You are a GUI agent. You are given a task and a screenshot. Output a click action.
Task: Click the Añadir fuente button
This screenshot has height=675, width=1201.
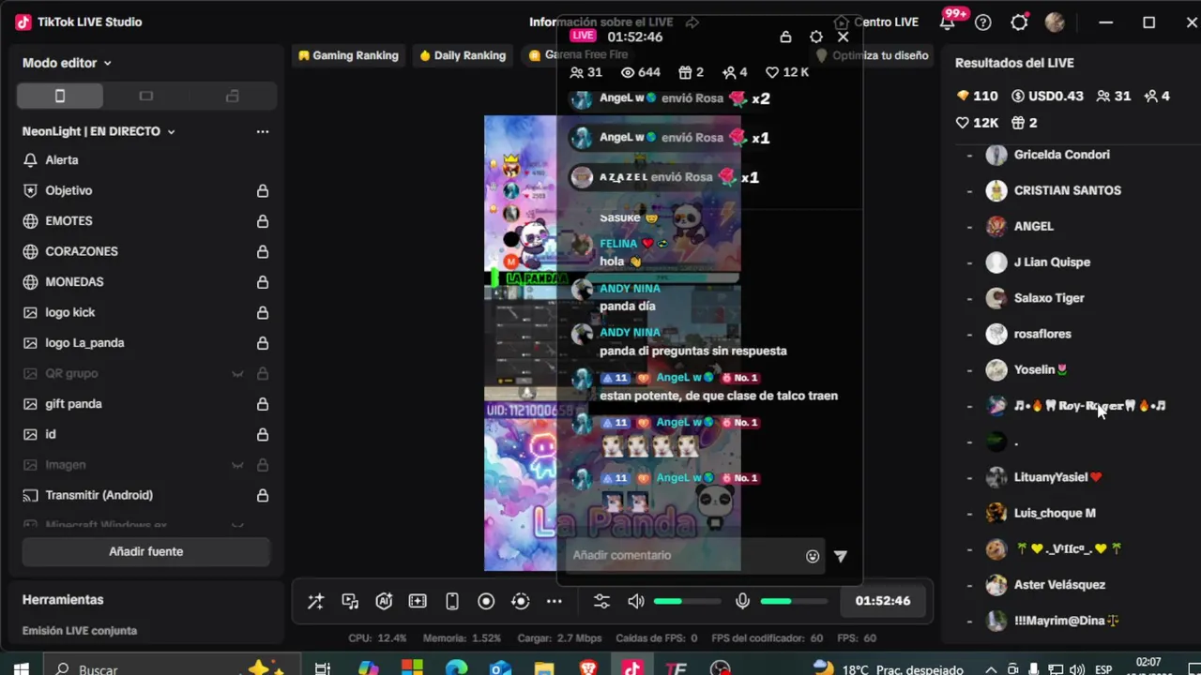pos(145,551)
